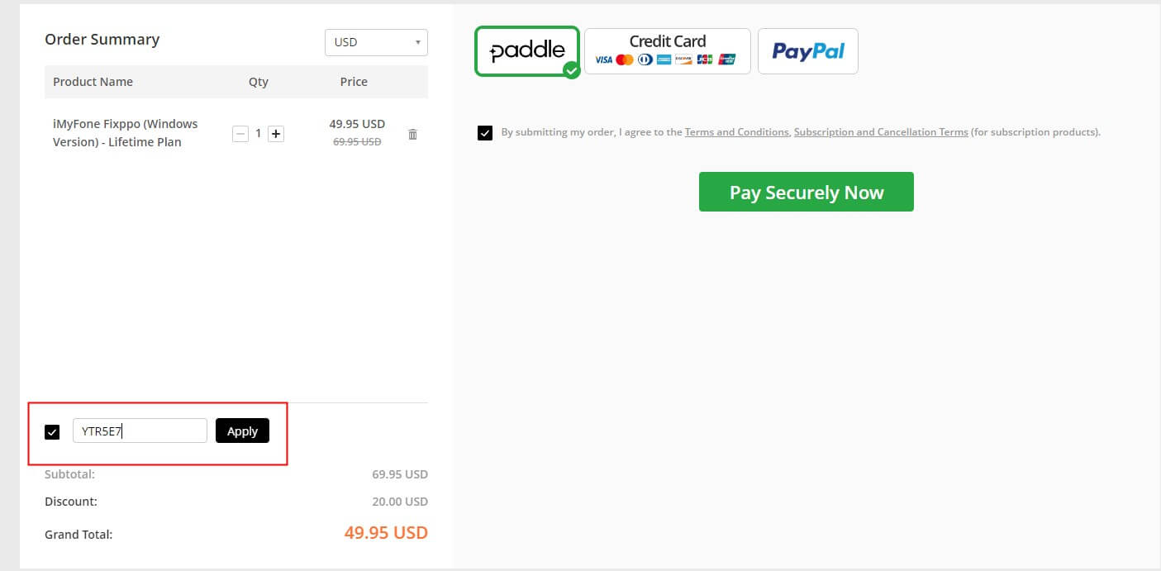
Task: Switch to the PayPal payment option
Action: click(807, 50)
